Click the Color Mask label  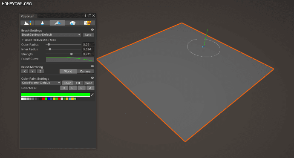(29, 88)
